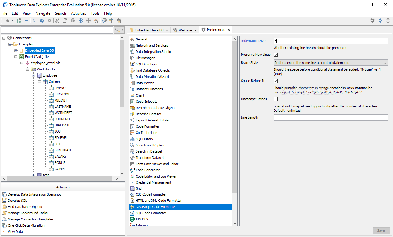Open the File menu
Screen dimensions: 393x237
click(x=4, y=13)
